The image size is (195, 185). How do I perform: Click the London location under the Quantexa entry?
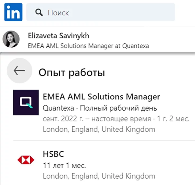[99, 130]
